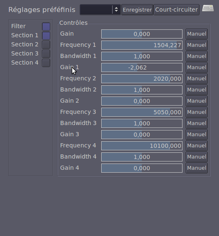Click the Frequency 1 label text

pyautogui.click(x=78, y=45)
